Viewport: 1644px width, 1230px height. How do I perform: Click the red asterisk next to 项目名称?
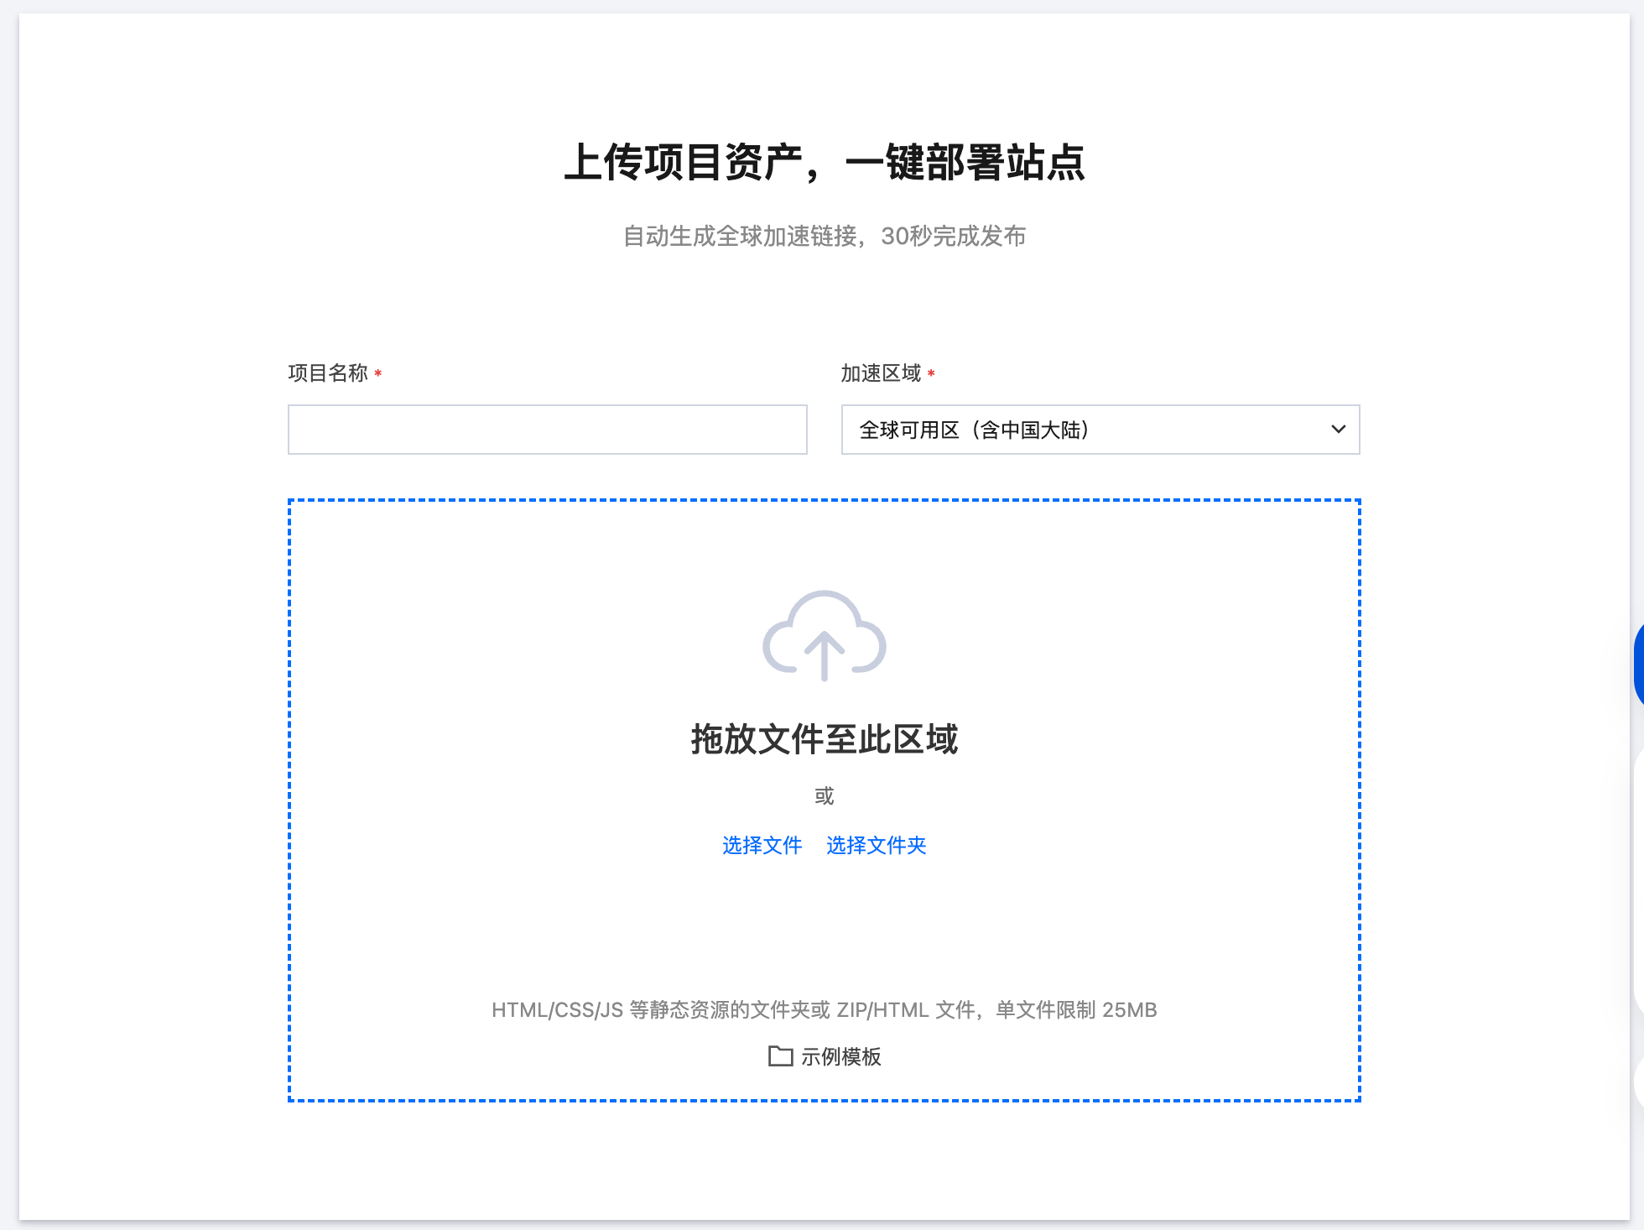point(378,373)
